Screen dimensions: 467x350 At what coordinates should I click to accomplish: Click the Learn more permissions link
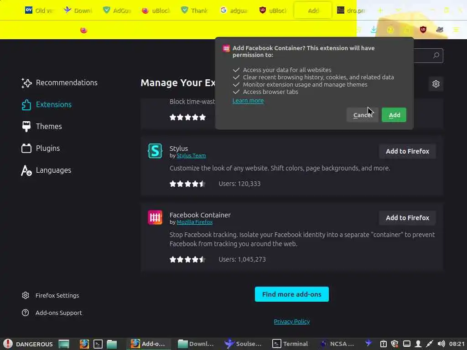(x=248, y=101)
